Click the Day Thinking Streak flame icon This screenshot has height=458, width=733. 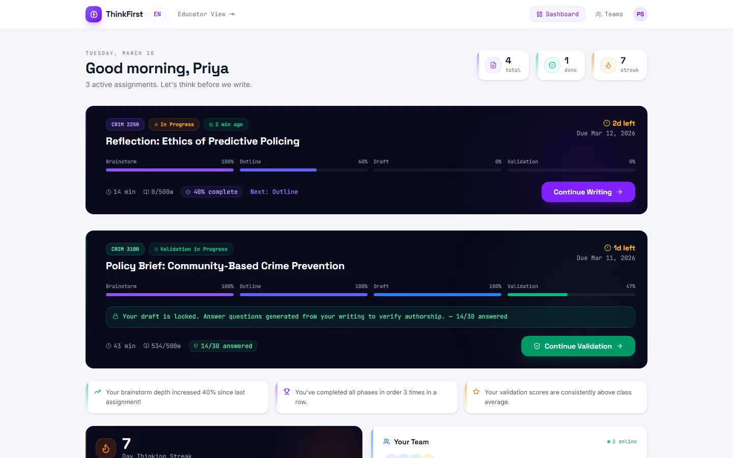[106, 448]
